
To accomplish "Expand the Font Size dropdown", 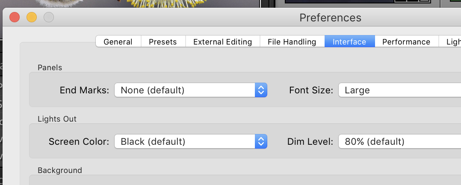I will (x=399, y=90).
